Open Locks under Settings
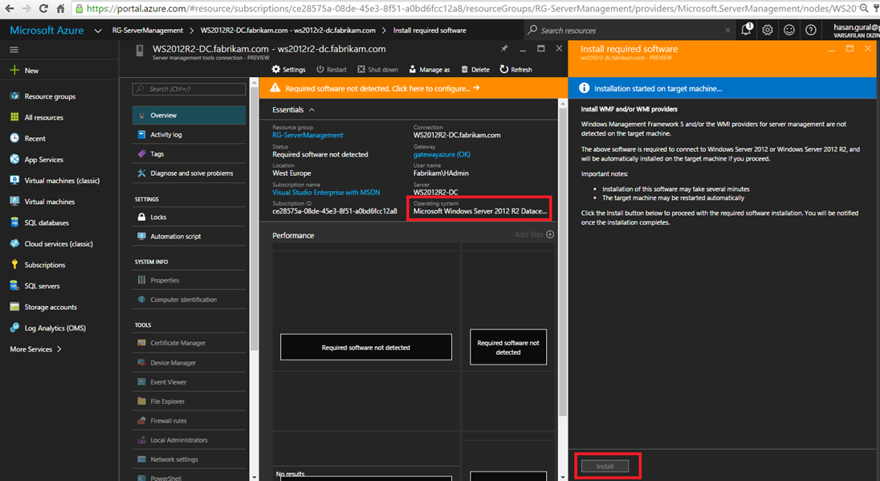This screenshot has width=880, height=481. tap(189, 217)
